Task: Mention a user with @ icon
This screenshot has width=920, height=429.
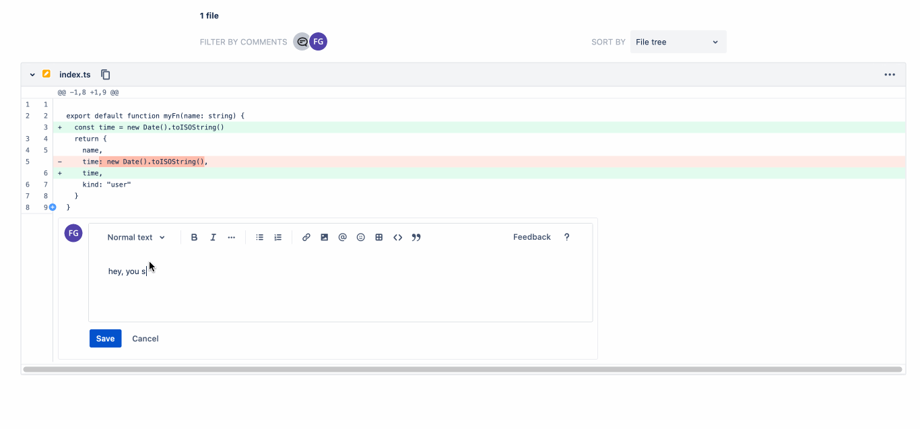Action: pos(343,237)
